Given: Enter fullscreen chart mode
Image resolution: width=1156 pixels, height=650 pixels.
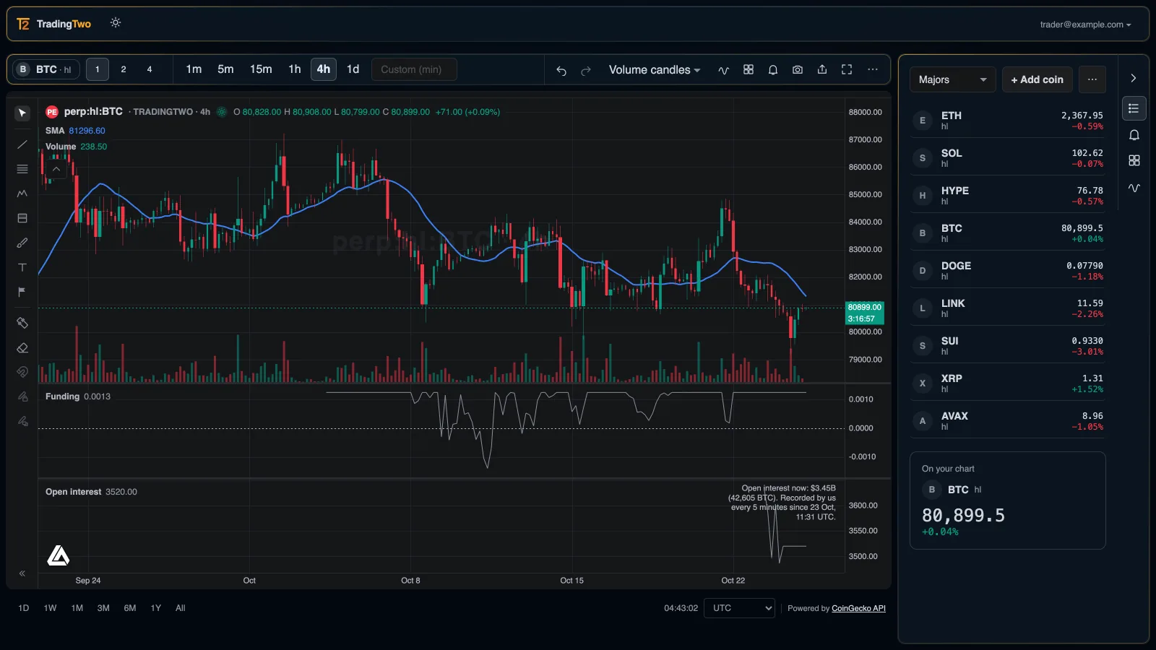Looking at the screenshot, I should pyautogui.click(x=847, y=69).
